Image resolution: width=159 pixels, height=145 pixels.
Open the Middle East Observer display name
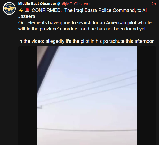(37, 4)
